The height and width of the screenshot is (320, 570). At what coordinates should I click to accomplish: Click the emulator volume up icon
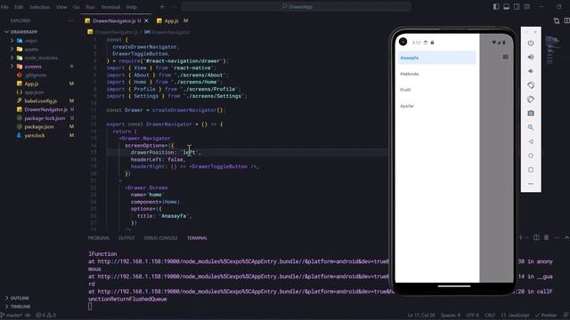click(x=531, y=57)
